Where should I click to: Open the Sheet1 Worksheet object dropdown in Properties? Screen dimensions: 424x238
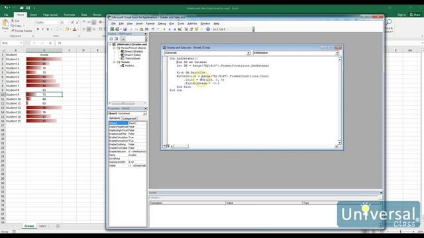pyautogui.click(x=144, y=114)
